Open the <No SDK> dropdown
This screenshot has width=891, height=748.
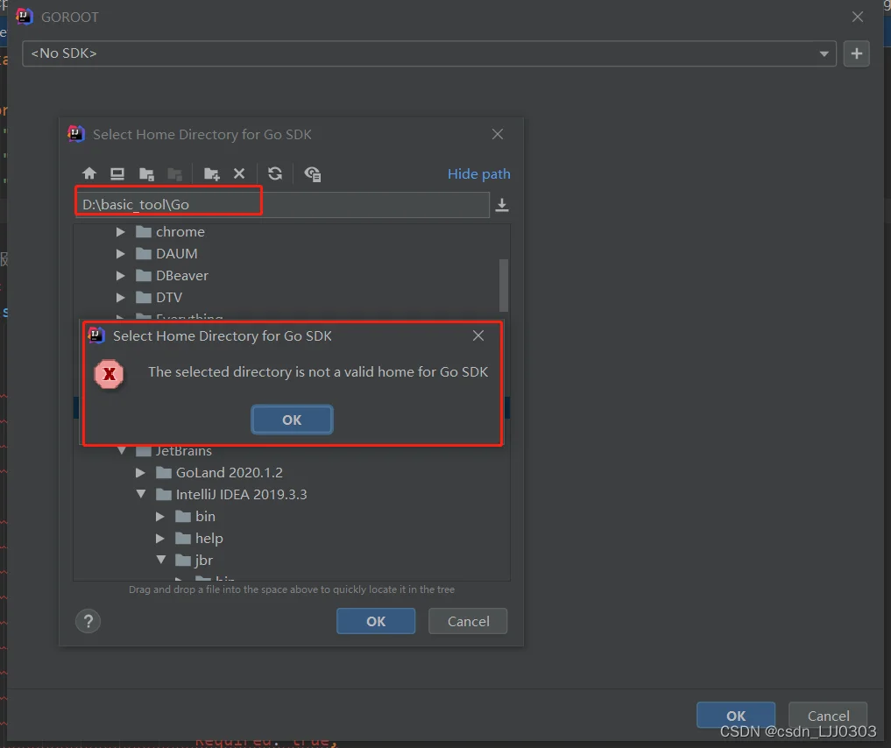428,53
